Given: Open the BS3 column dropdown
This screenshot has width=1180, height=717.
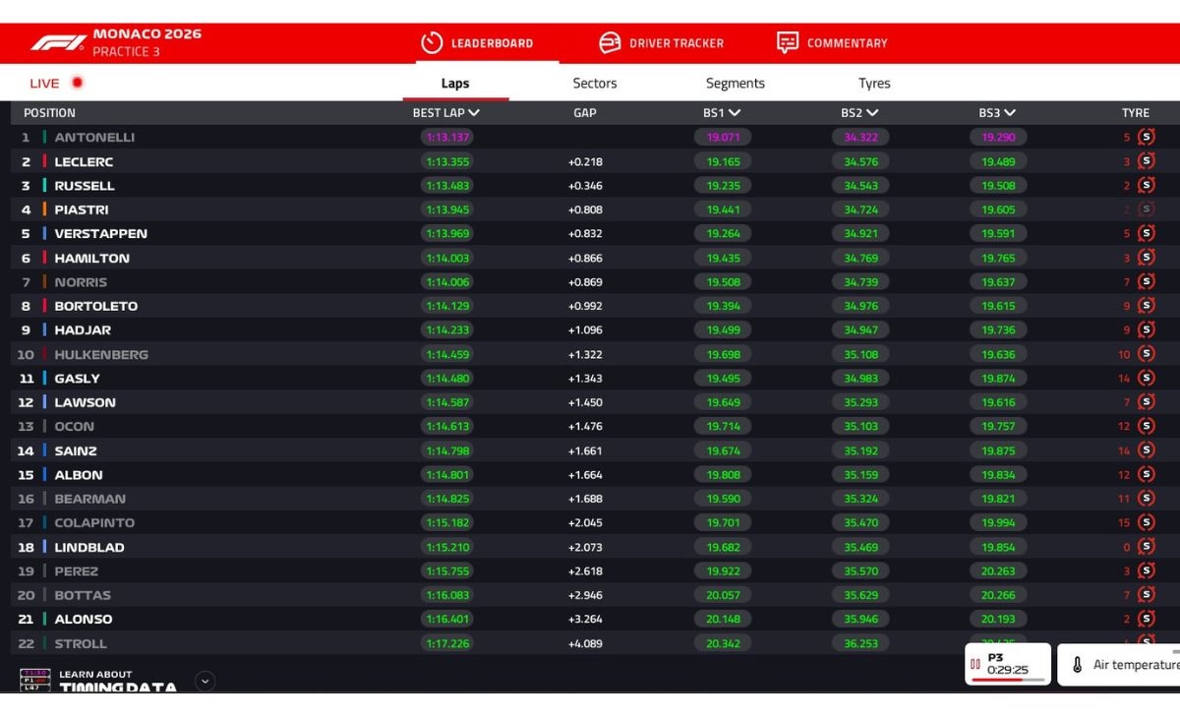Looking at the screenshot, I should coord(1010,113).
